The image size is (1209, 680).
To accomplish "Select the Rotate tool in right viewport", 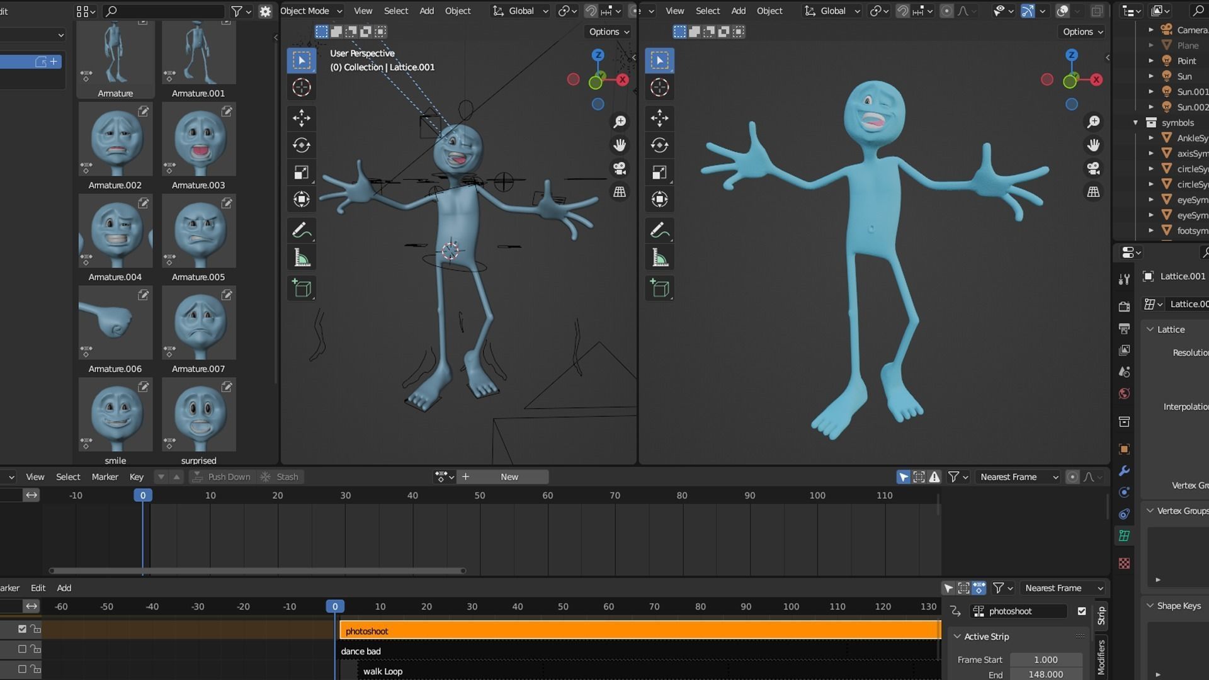I will [x=659, y=145].
